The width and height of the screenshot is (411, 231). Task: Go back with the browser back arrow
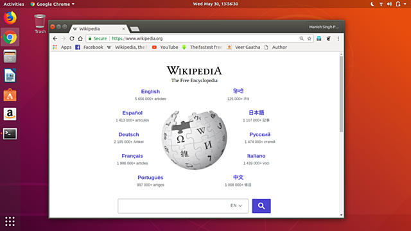[x=55, y=38]
